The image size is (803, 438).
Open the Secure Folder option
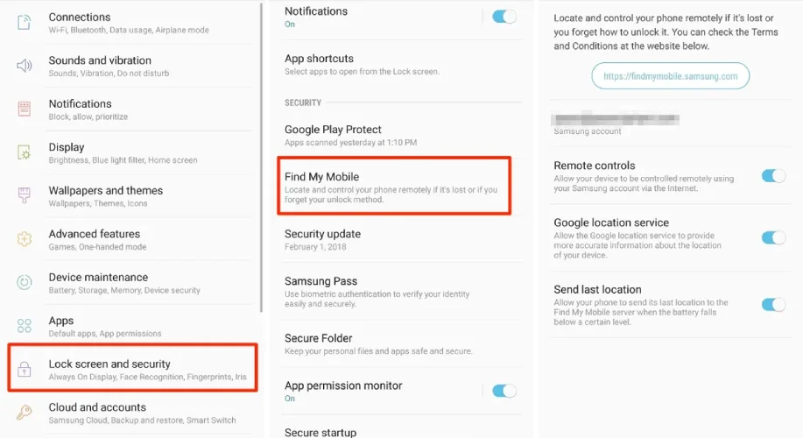coord(393,343)
